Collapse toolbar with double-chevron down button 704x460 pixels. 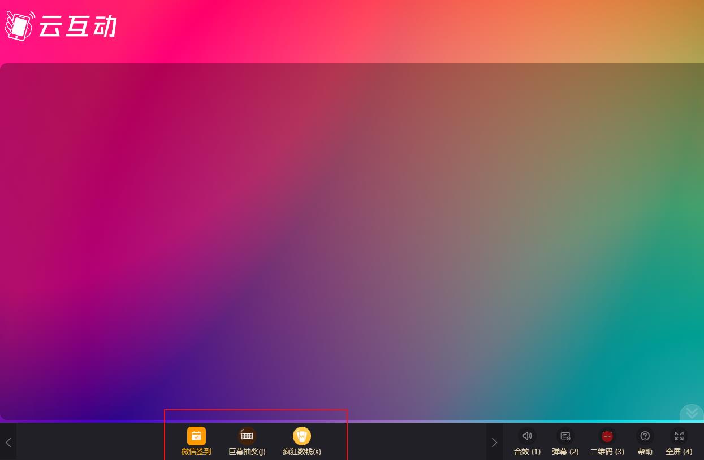click(692, 414)
